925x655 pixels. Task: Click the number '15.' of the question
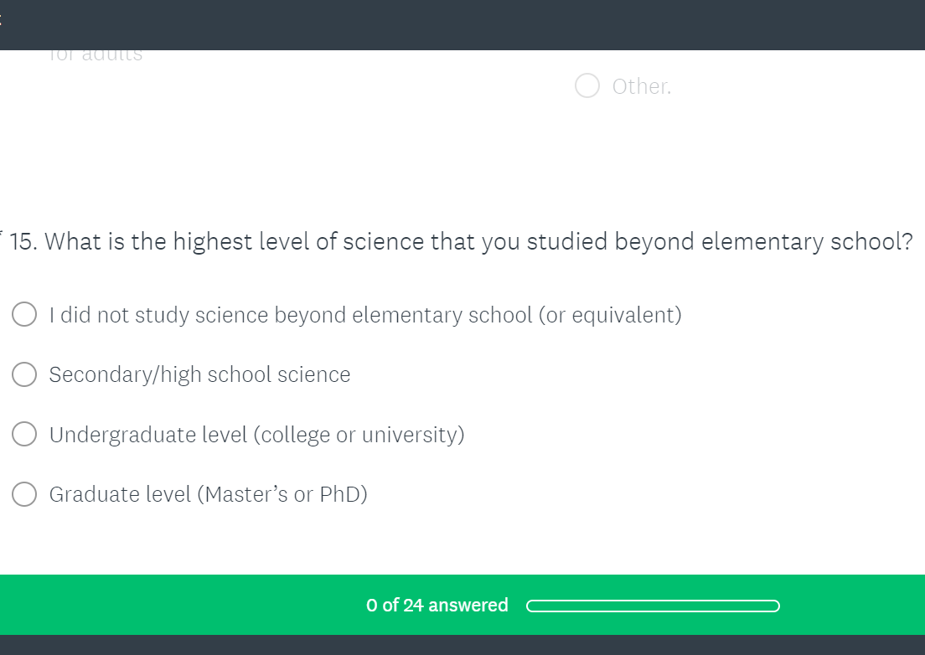[x=23, y=241]
